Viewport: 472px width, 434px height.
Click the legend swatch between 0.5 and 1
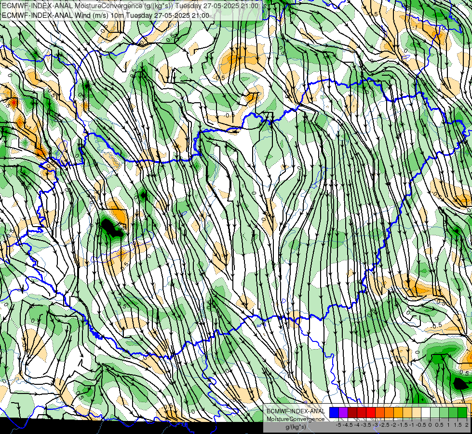[444, 412]
